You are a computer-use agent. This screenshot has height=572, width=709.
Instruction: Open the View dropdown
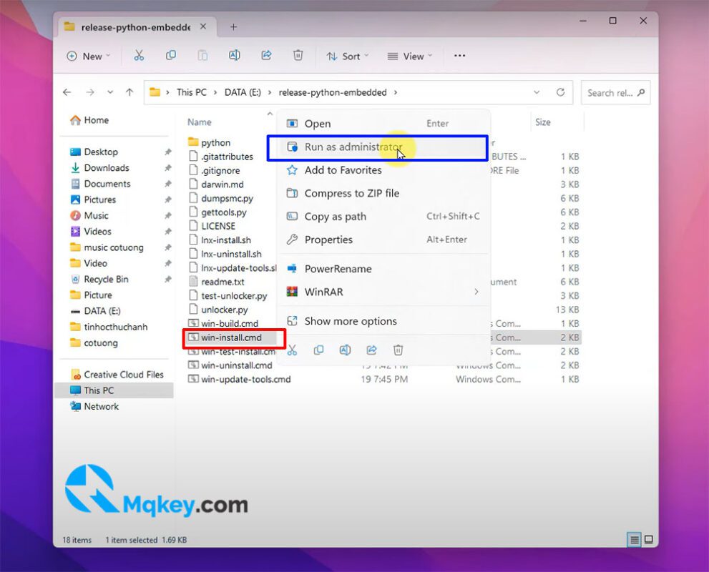coord(410,56)
